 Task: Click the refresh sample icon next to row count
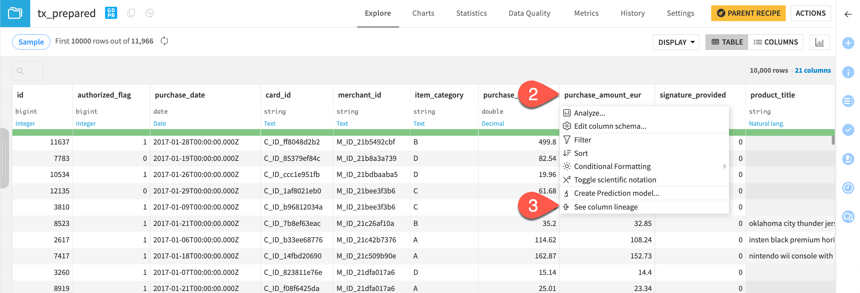[164, 41]
